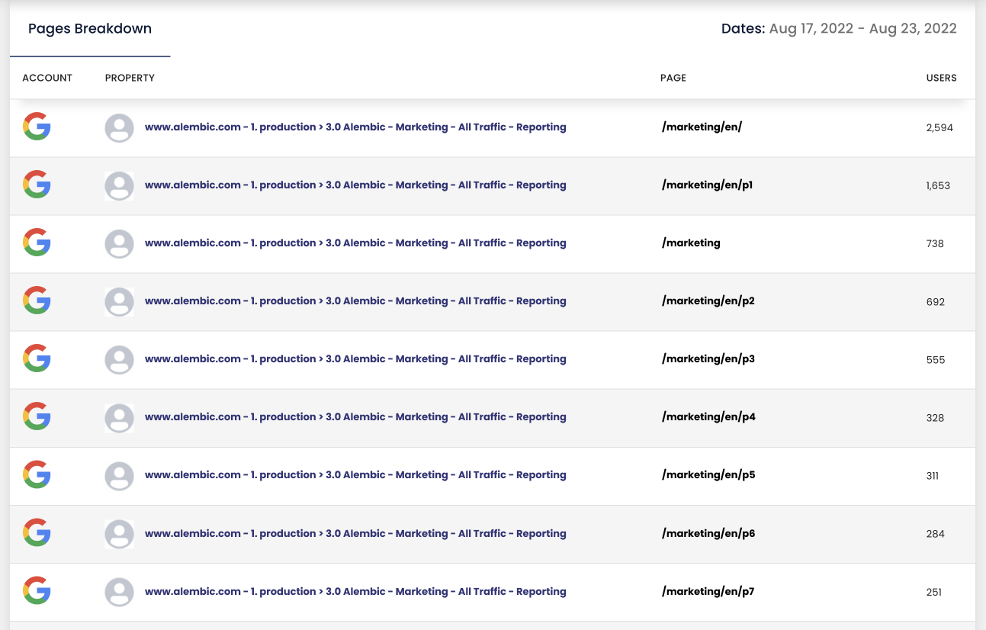This screenshot has height=630, width=986.
Task: Click the date range Aug 17 - Aug 23, 2022
Action: point(862,29)
